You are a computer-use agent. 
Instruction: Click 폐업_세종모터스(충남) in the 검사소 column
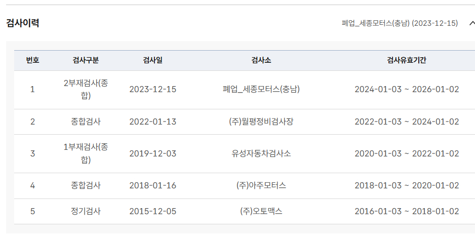[x=261, y=90]
